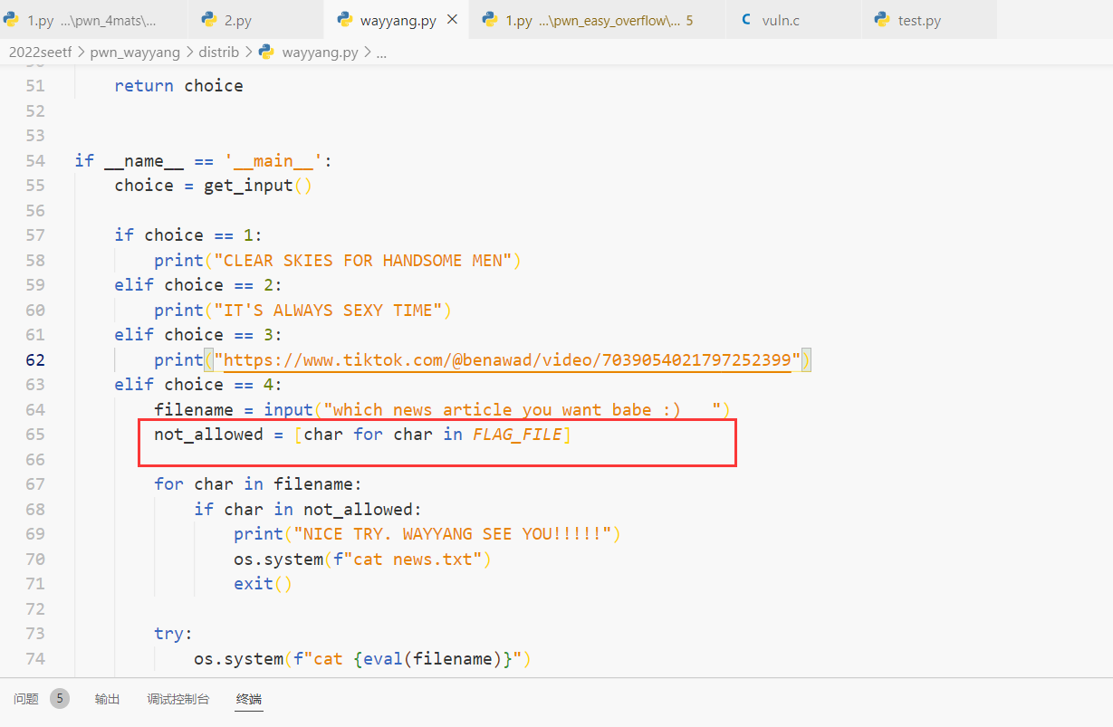This screenshot has height=727, width=1113.
Task: Click "IT'S ALWAYS SEXY TIME" string
Action: coord(328,310)
